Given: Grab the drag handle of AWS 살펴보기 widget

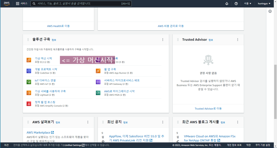Looking at the screenshot, I should [28, 122].
